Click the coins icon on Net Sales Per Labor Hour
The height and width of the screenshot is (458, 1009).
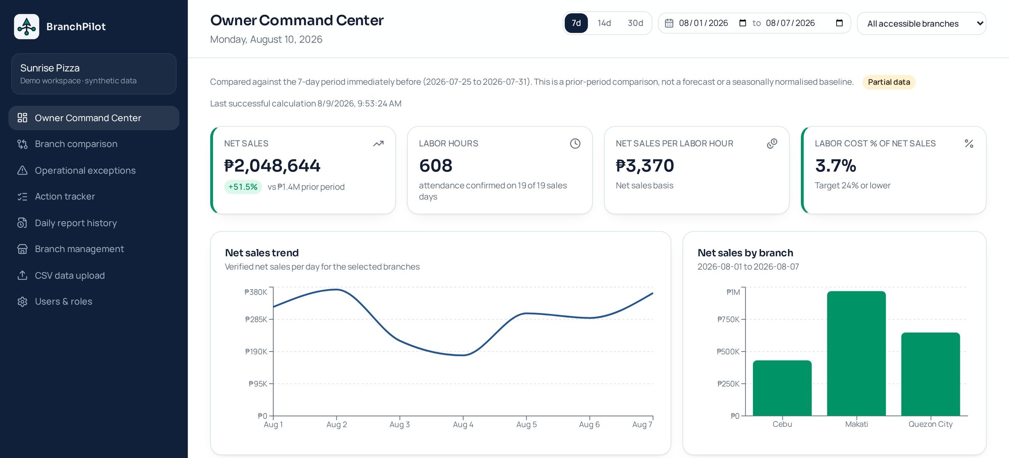pyautogui.click(x=772, y=144)
